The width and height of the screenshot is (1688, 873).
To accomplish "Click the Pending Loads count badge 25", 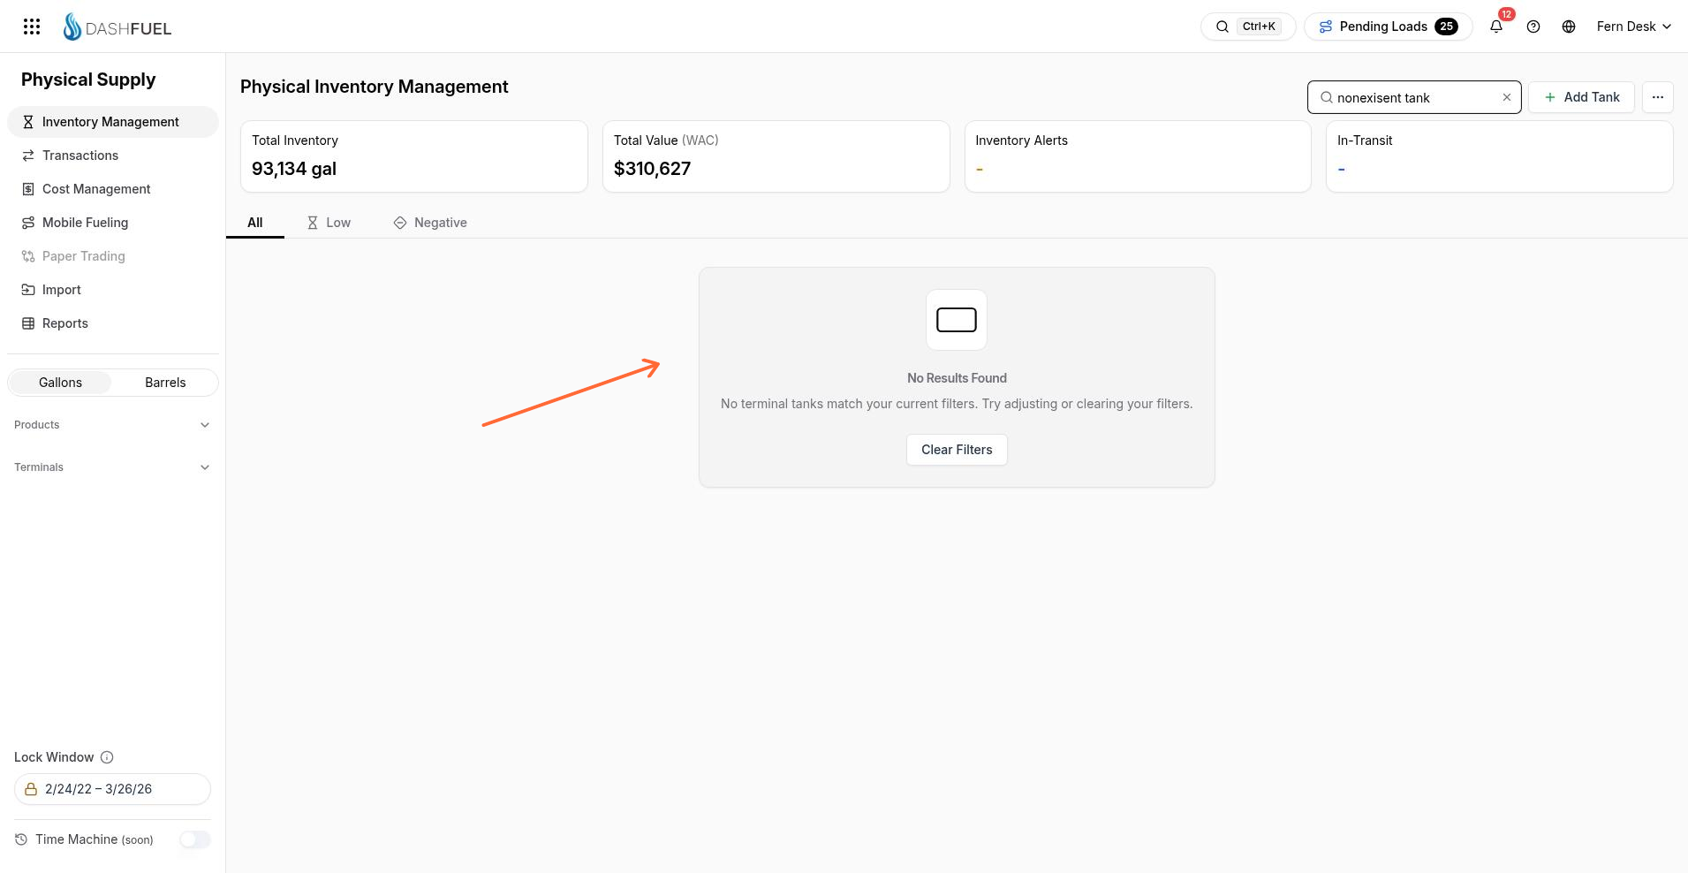I will (1446, 27).
